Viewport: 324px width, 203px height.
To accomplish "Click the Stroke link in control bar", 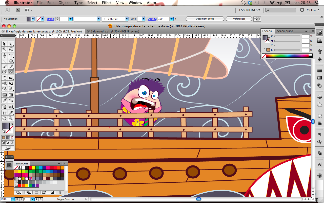I will point(50,19).
